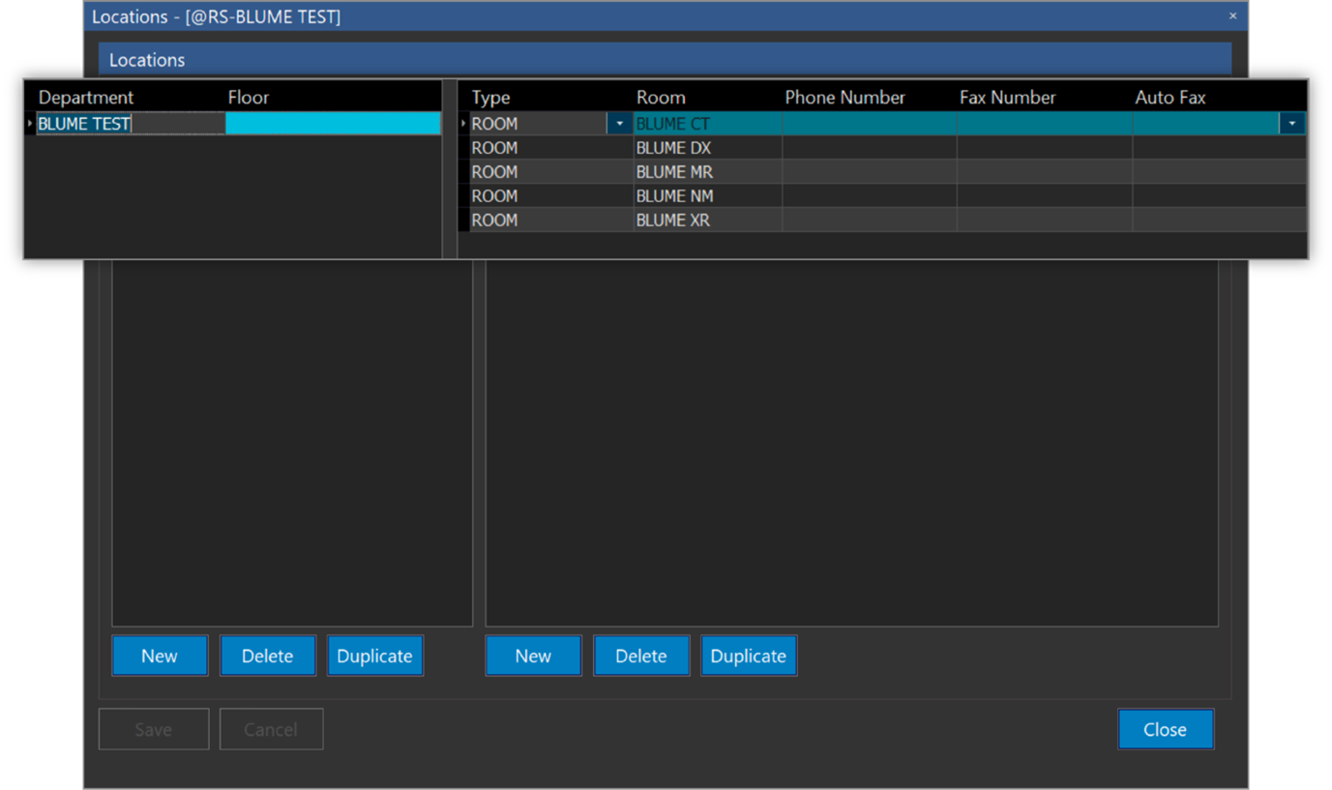
Task: Select the BLUME DX room row
Action: 673,148
